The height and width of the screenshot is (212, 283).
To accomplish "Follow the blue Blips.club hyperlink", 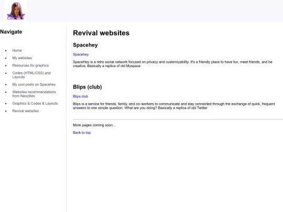I will point(81,96).
